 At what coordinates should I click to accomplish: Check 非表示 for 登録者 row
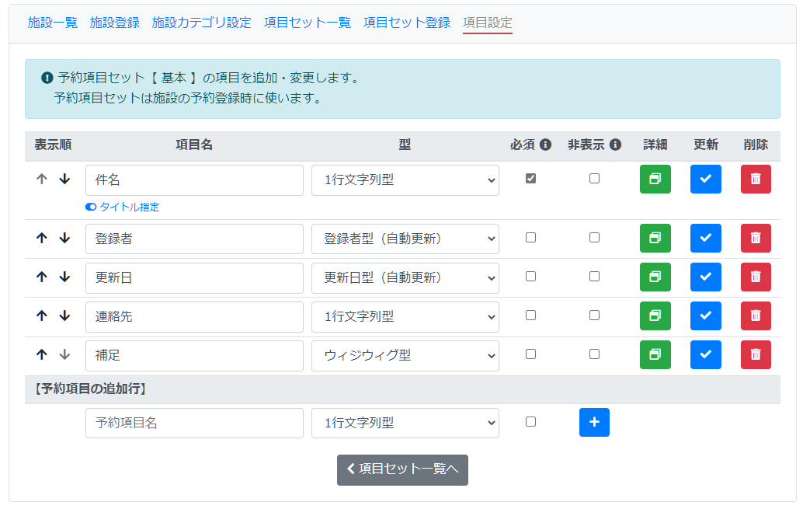pos(594,237)
